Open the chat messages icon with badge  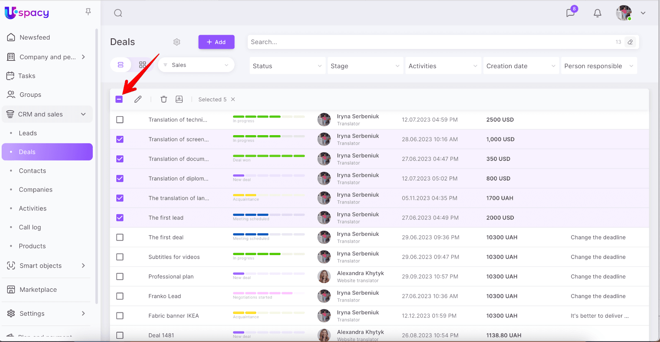click(x=570, y=13)
